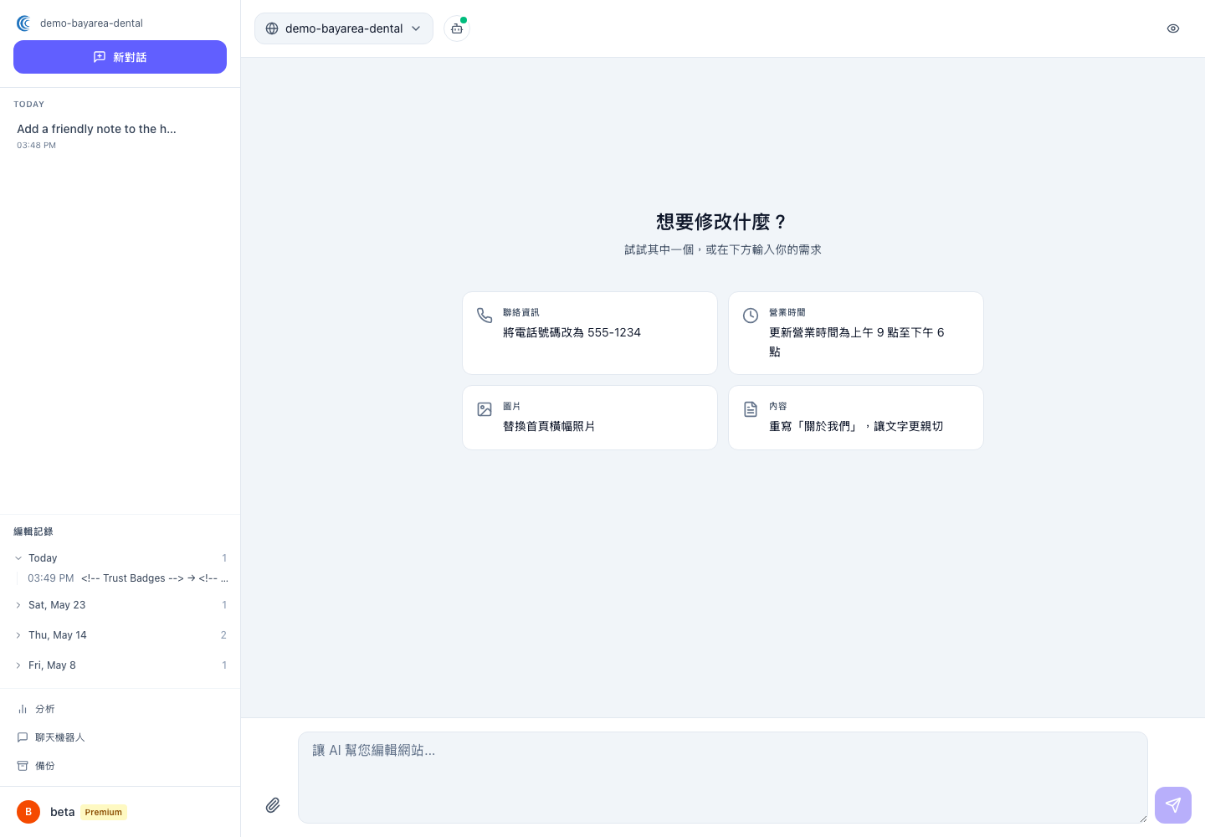Open the 03:49 PM Trust Badges edit entry
The height and width of the screenshot is (837, 1205).
click(127, 578)
